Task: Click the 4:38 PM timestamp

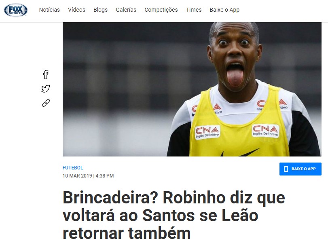Action: pyautogui.click(x=105, y=176)
